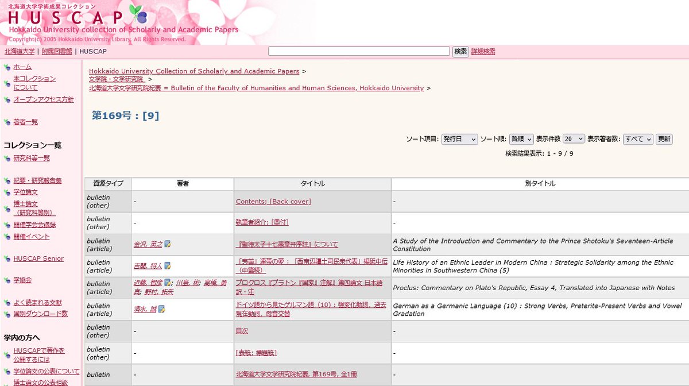Open author link 吉開, 将人
Screen dimensions: 689x386
tap(148, 266)
